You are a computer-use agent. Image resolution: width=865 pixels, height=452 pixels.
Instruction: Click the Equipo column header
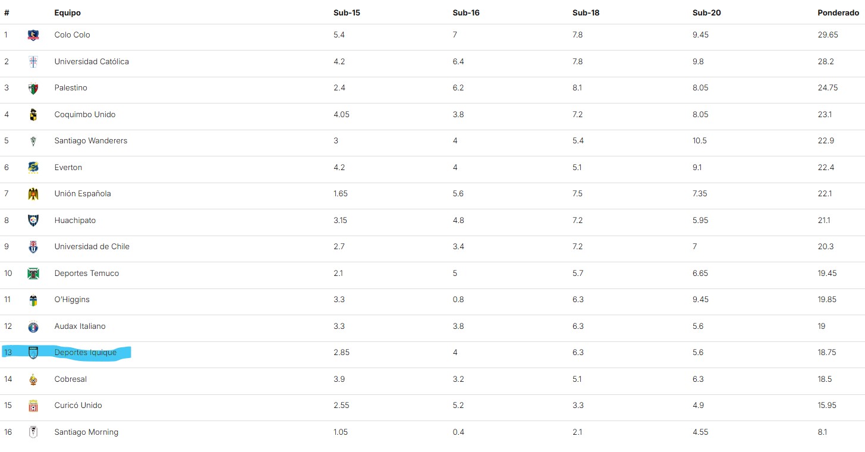click(67, 12)
